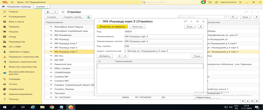This screenshot has width=263, height=110.
Task: Move row down with the arrow button
Action: coord(125,56)
